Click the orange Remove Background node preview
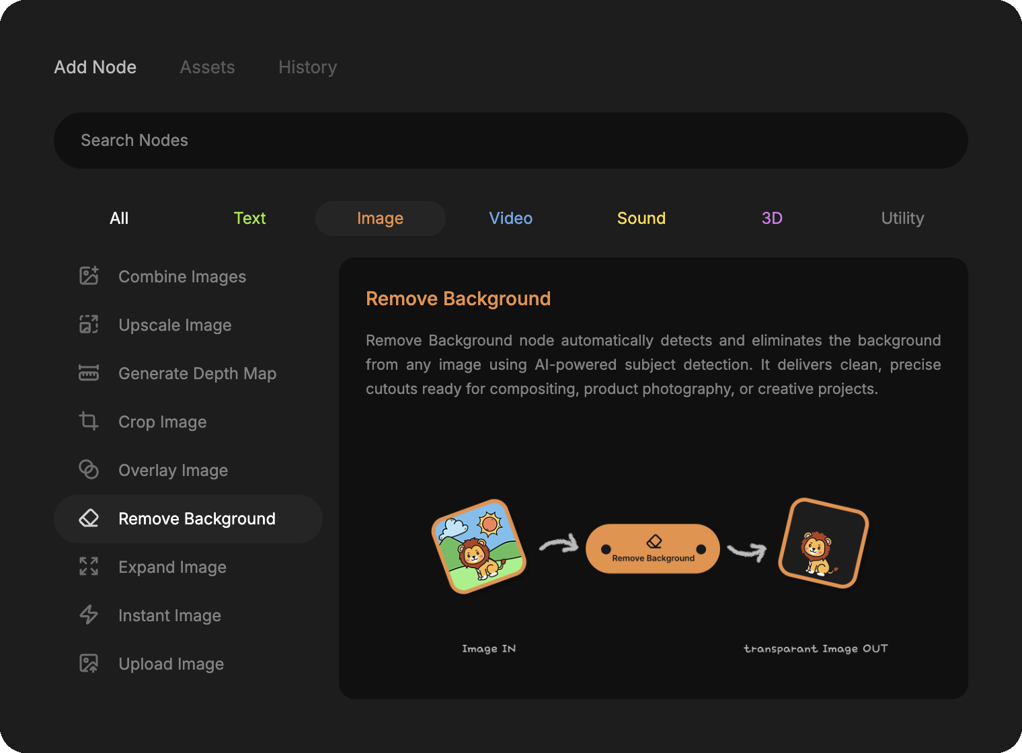 coord(652,549)
